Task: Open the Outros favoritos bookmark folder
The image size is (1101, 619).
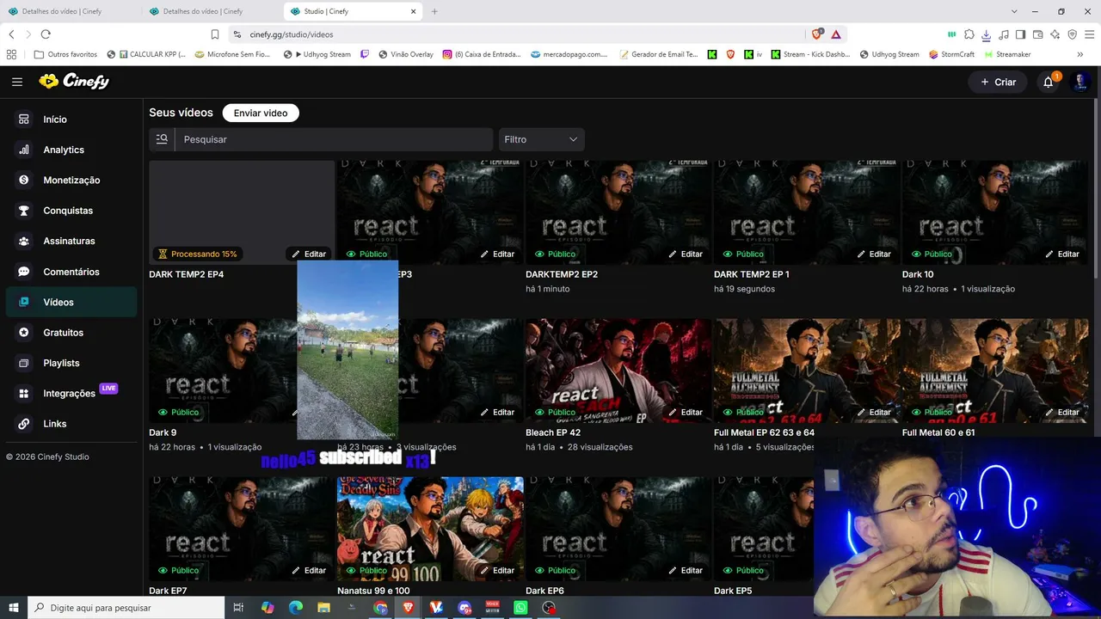Action: tap(65, 54)
